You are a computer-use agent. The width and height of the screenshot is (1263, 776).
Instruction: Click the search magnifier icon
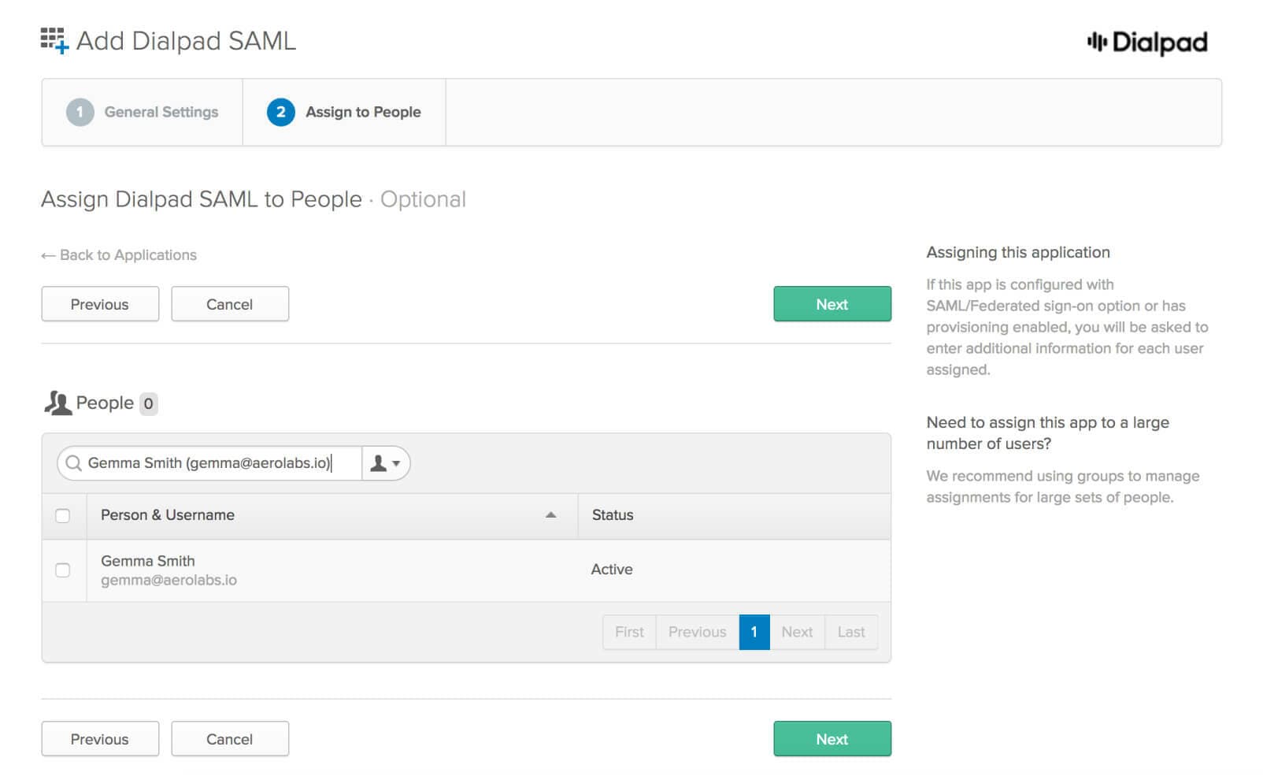pyautogui.click(x=73, y=463)
